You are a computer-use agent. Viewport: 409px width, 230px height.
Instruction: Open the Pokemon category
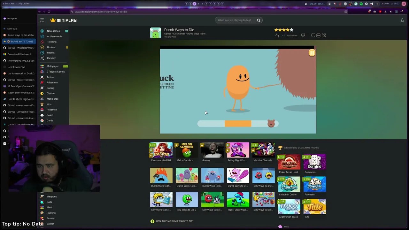coord(52,110)
